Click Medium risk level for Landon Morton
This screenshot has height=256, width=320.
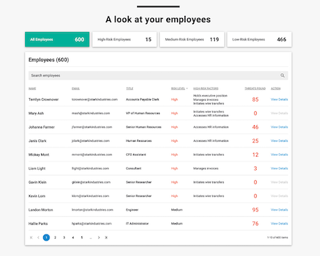click(x=177, y=210)
